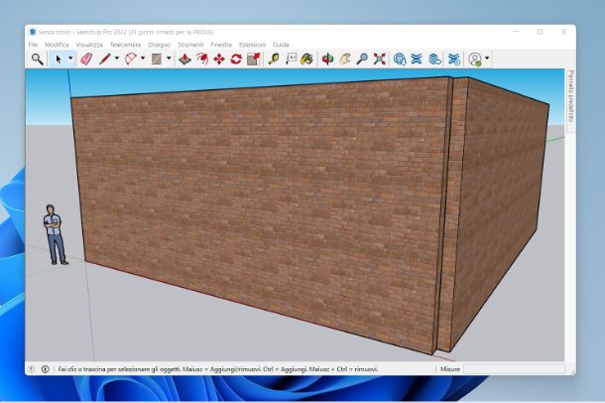Open the 3D Warehouse icon

(x=400, y=60)
